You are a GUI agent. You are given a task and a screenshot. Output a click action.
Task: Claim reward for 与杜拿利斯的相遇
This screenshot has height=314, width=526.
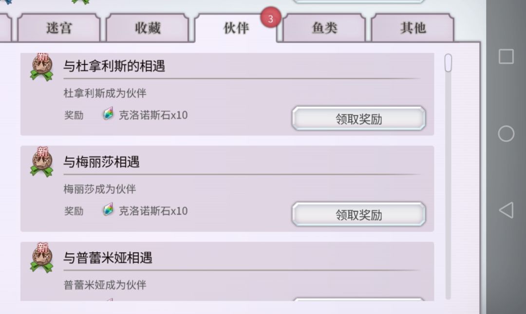(358, 119)
